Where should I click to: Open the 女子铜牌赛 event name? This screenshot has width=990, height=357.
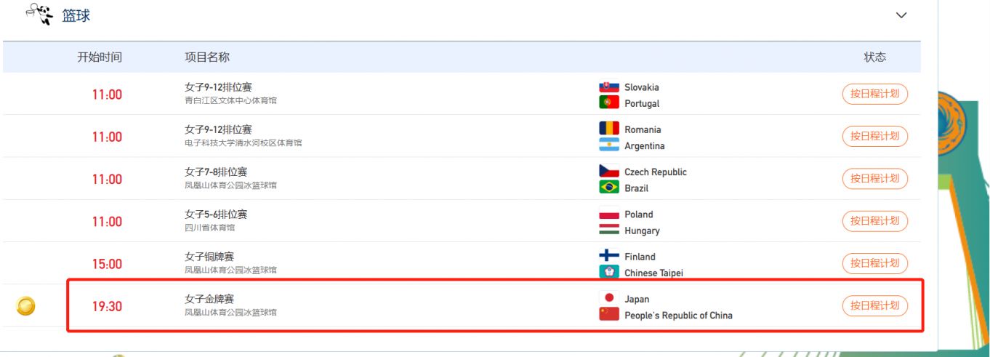tap(209, 257)
